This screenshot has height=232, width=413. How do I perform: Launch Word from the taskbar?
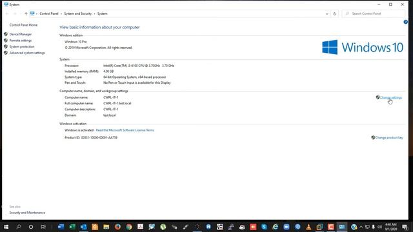[61, 227]
